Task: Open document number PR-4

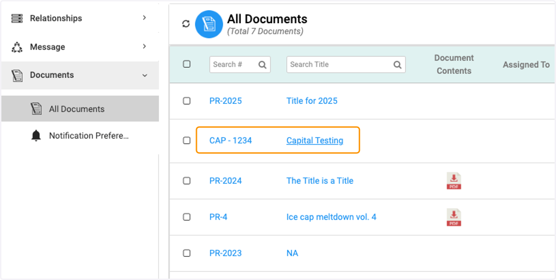Action: tap(218, 217)
